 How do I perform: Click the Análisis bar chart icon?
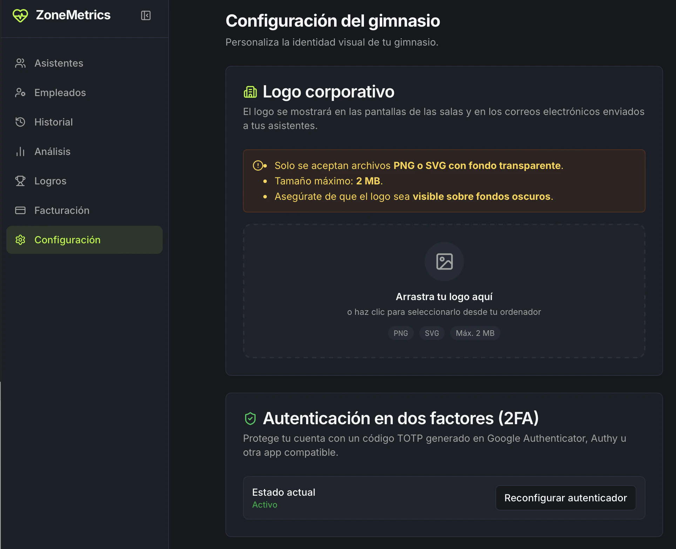(x=20, y=151)
